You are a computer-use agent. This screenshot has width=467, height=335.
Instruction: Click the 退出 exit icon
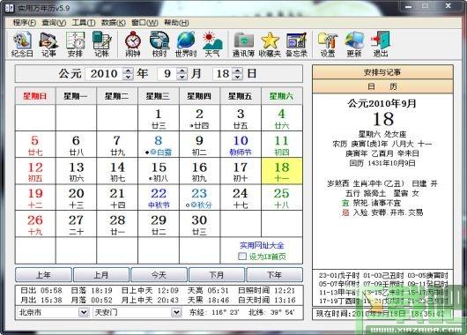(x=381, y=44)
